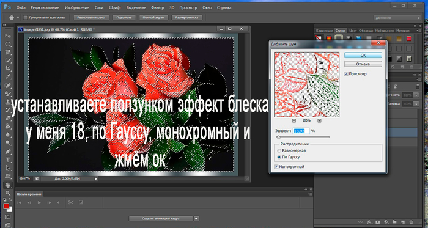Image resolution: width=428 pixels, height=228 pixels.
Task: Click the Полный экран button
Action: tap(153, 18)
